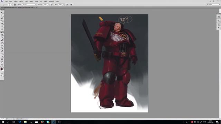Open the Opacity slider arrow

point(48,4)
